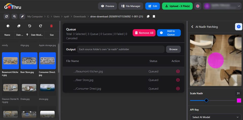Click the file list scrollbar

(58, 58)
